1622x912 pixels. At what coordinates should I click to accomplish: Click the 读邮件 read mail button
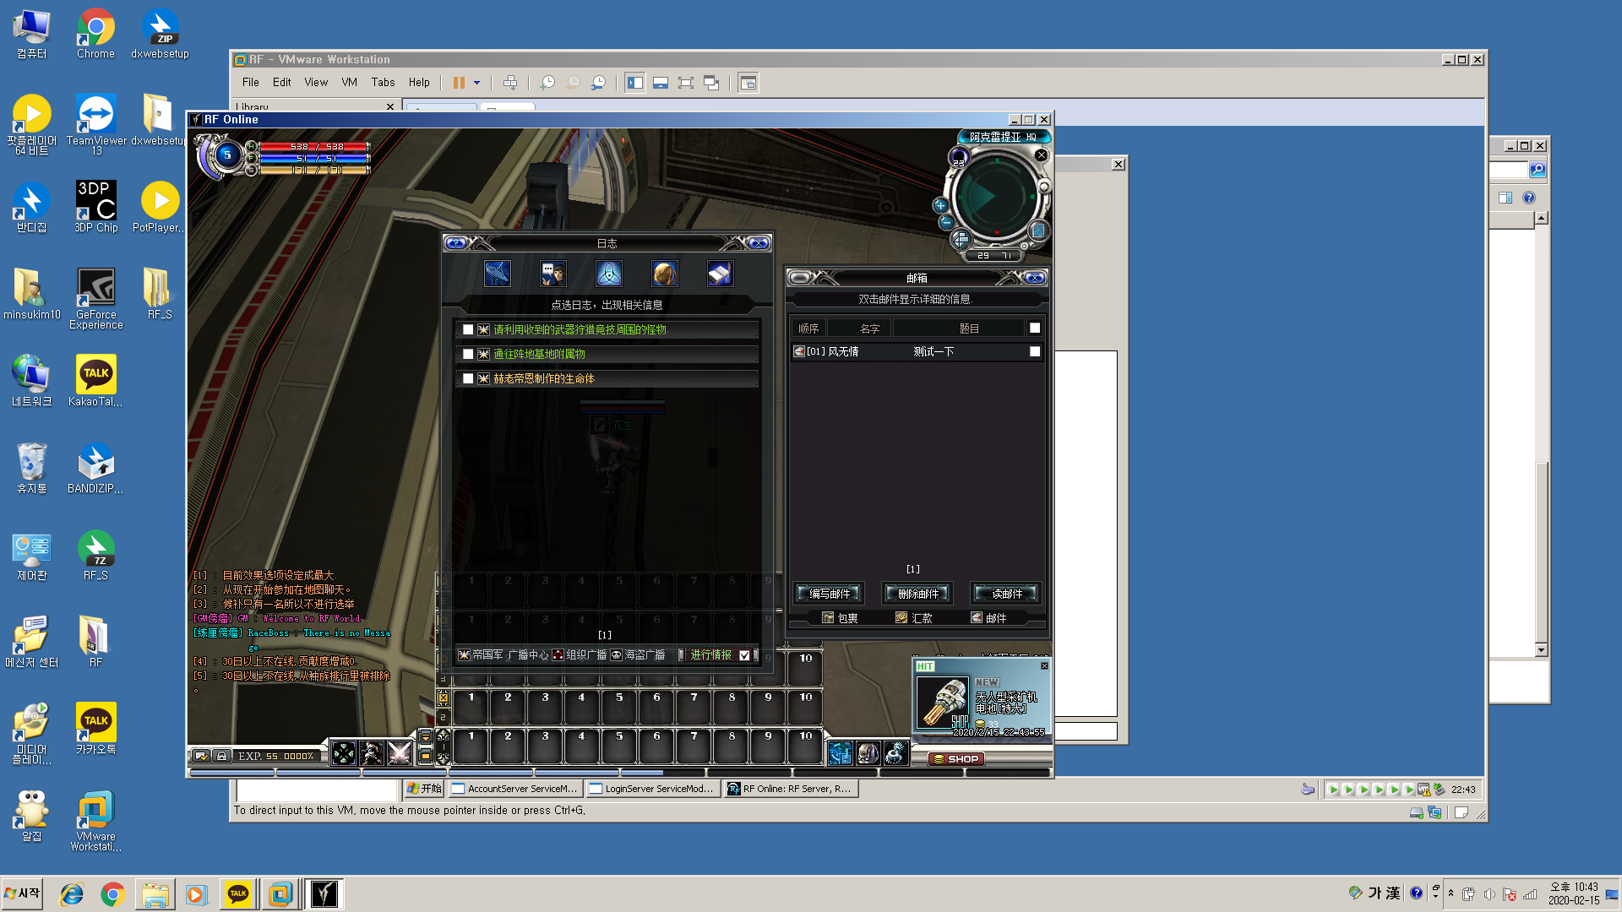(1006, 594)
